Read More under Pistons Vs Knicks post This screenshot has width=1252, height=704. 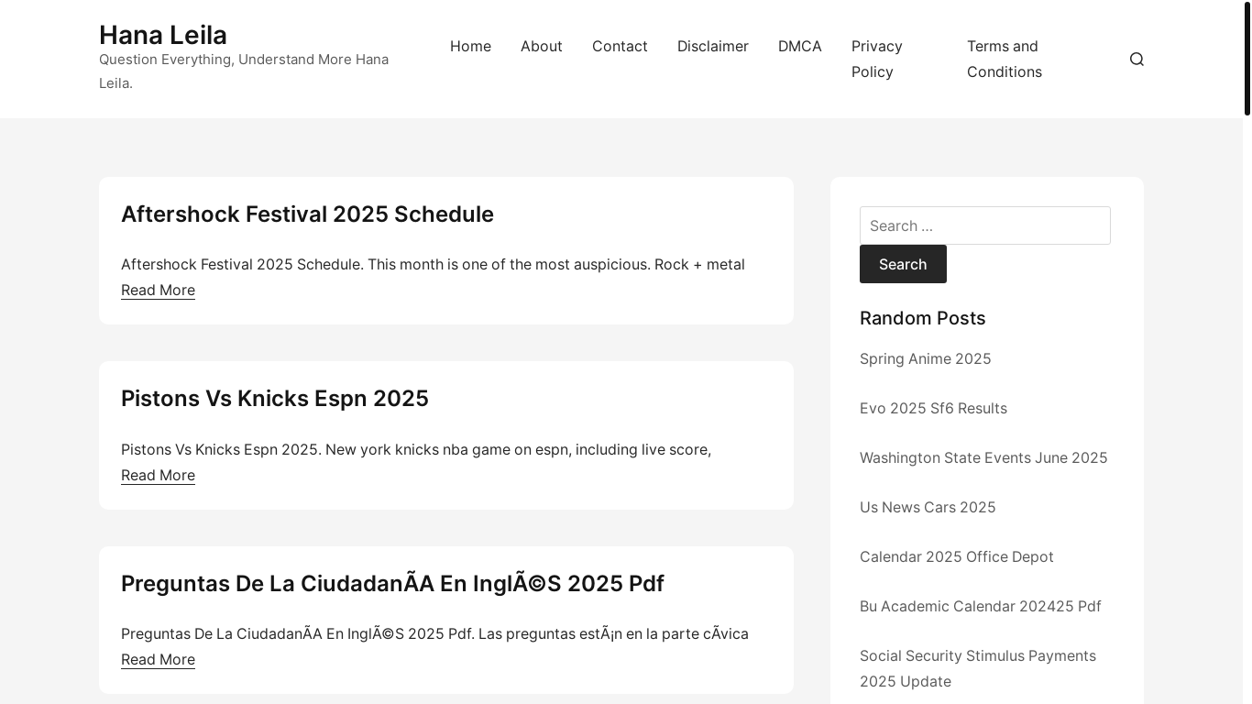pos(158,475)
